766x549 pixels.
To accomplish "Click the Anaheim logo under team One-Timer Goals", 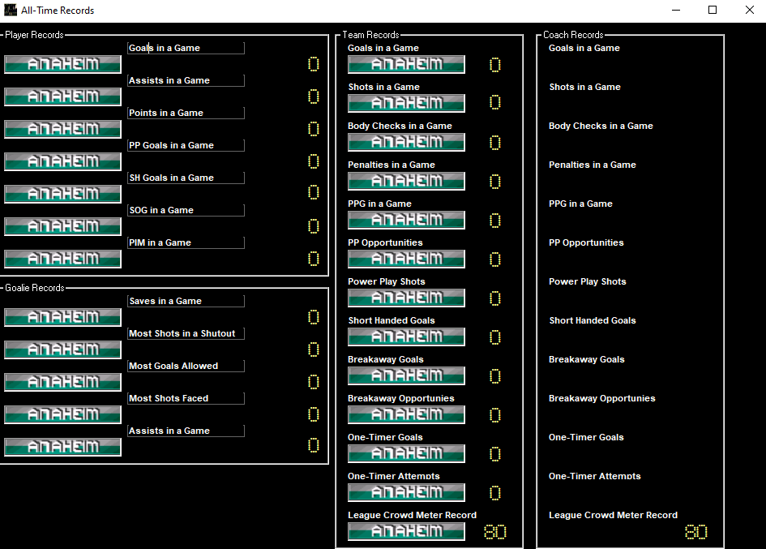I will (406, 453).
